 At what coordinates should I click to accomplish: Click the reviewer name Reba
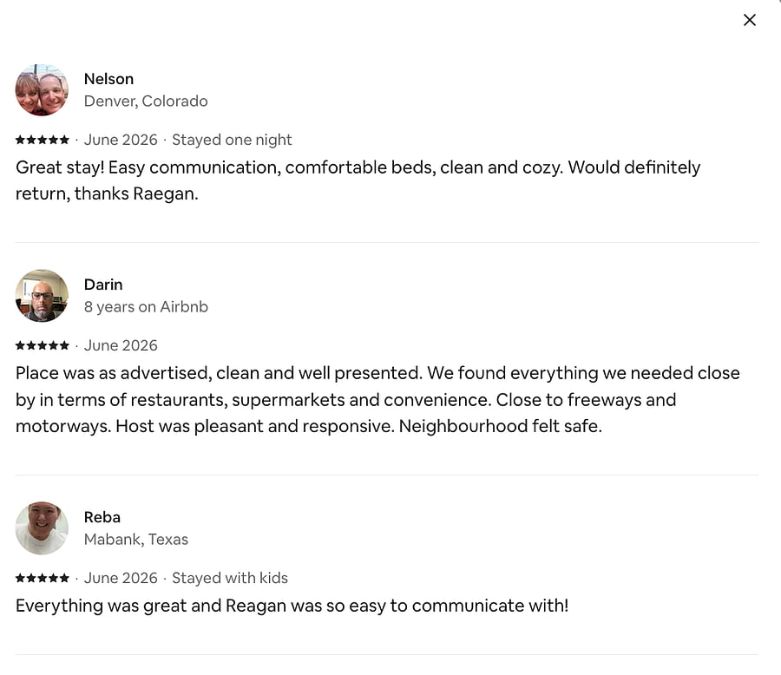click(x=102, y=517)
